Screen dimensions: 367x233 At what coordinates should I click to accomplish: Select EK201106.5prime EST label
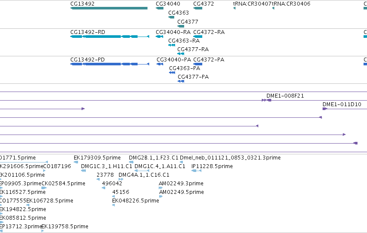(22, 175)
